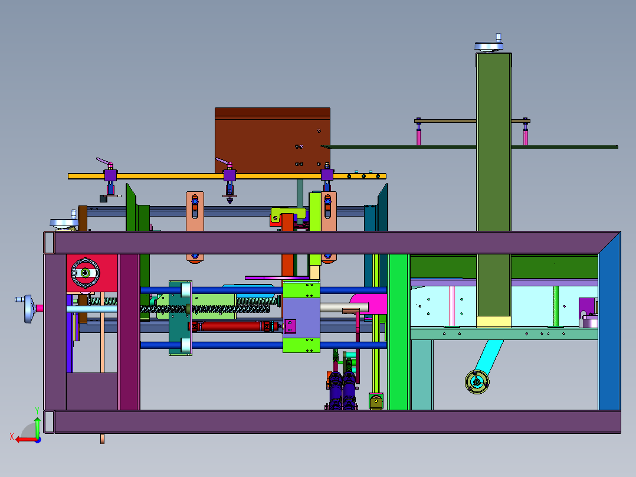This screenshot has height=477, width=636.
Task: Click the green Y axis arrow of the triad
Action: point(37,427)
